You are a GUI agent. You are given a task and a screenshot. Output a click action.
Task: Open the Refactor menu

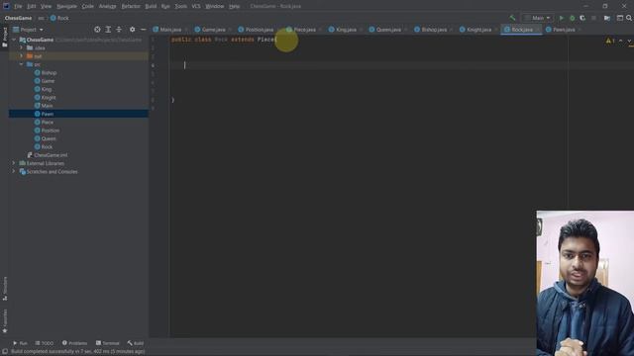pos(130,6)
